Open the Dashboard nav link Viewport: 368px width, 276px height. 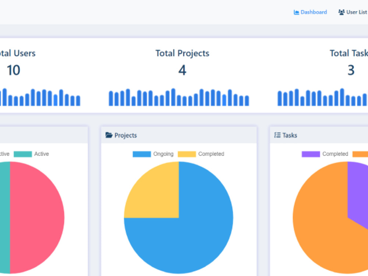tap(310, 12)
